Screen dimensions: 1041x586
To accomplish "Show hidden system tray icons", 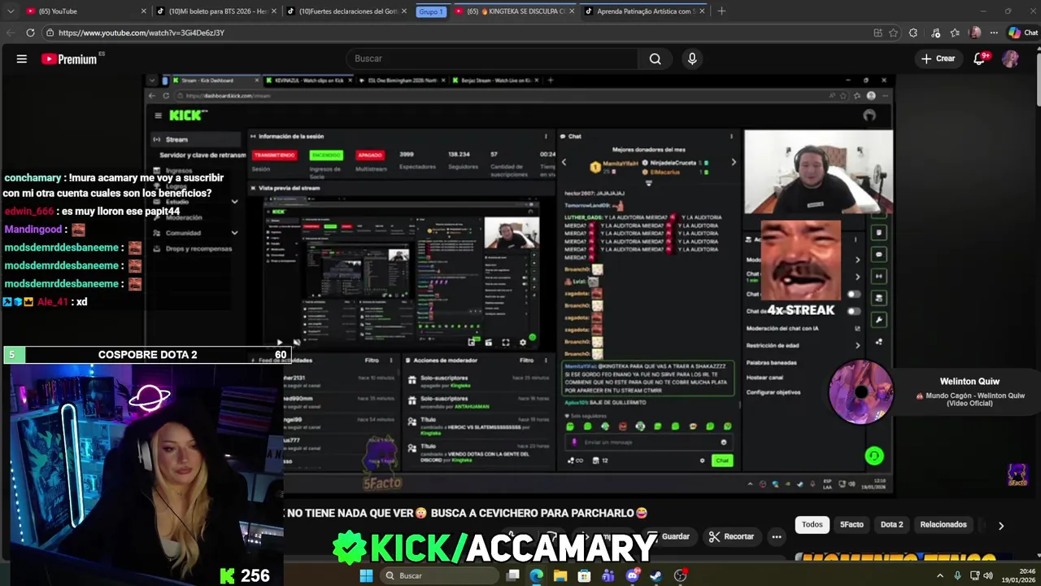I will [x=940, y=575].
